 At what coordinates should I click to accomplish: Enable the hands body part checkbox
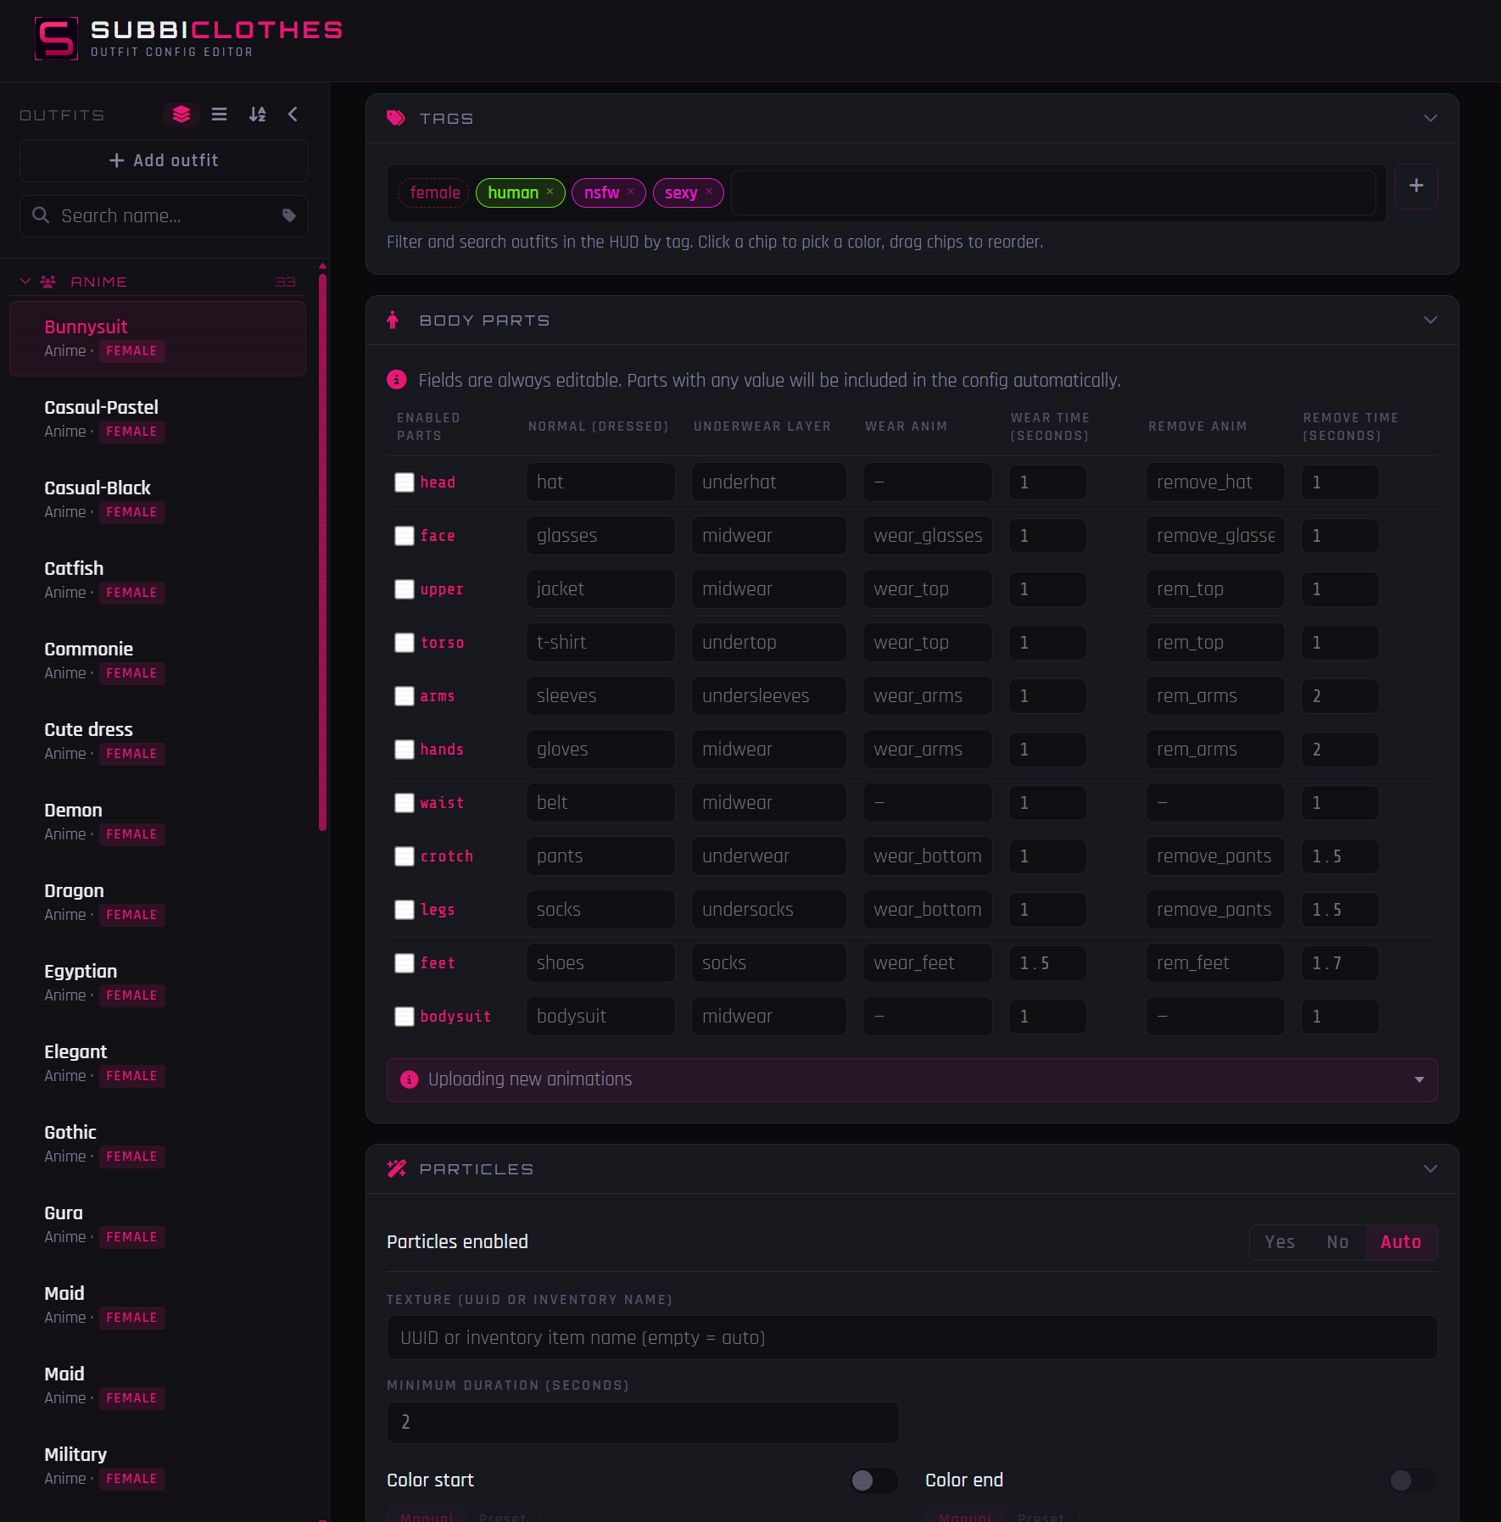pyautogui.click(x=405, y=750)
